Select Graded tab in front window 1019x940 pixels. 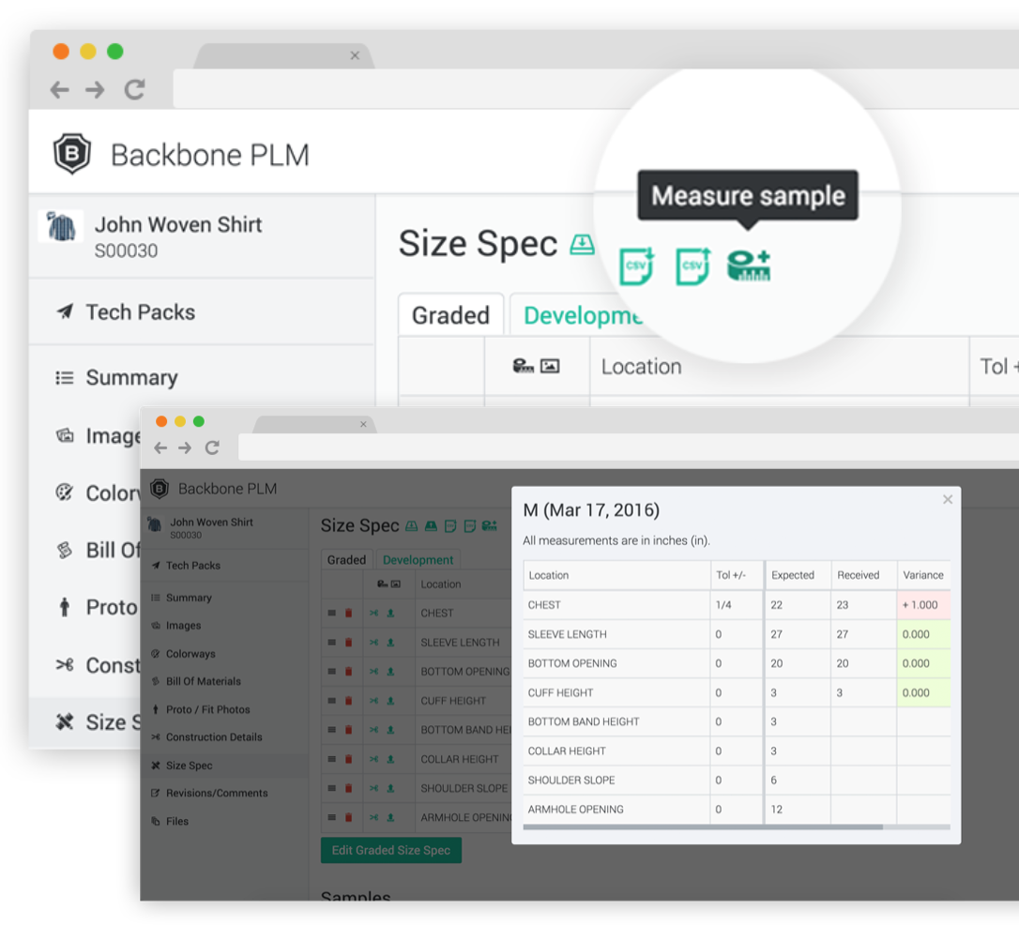(346, 559)
